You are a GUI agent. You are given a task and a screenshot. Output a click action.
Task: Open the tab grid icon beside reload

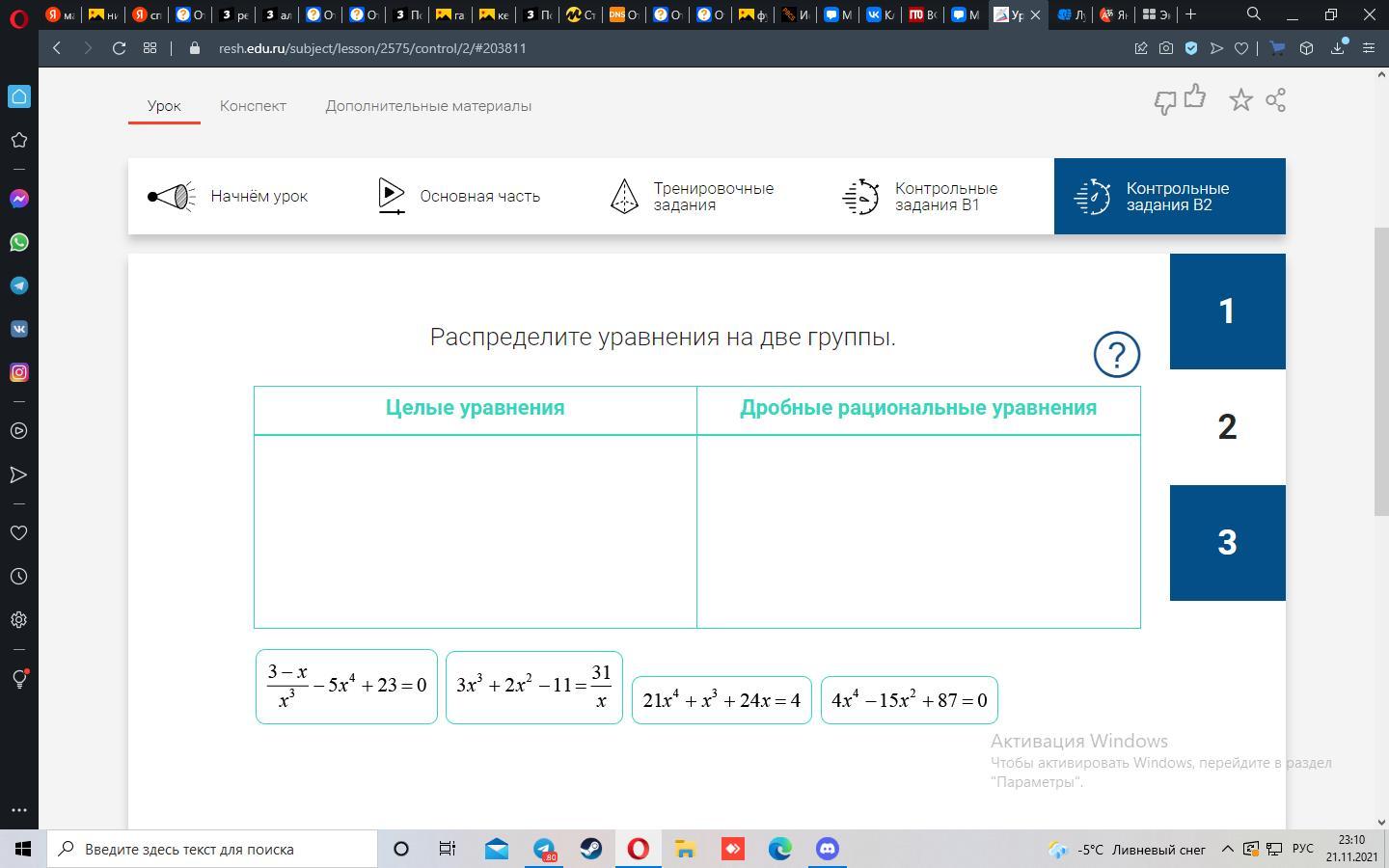150,48
